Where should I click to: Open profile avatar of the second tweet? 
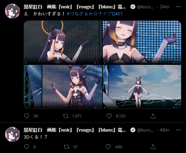click(x=12, y=134)
